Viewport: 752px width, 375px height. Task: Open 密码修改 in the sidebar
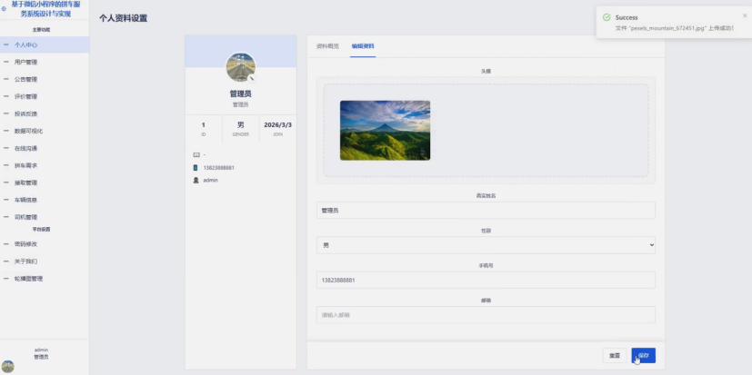coord(45,243)
